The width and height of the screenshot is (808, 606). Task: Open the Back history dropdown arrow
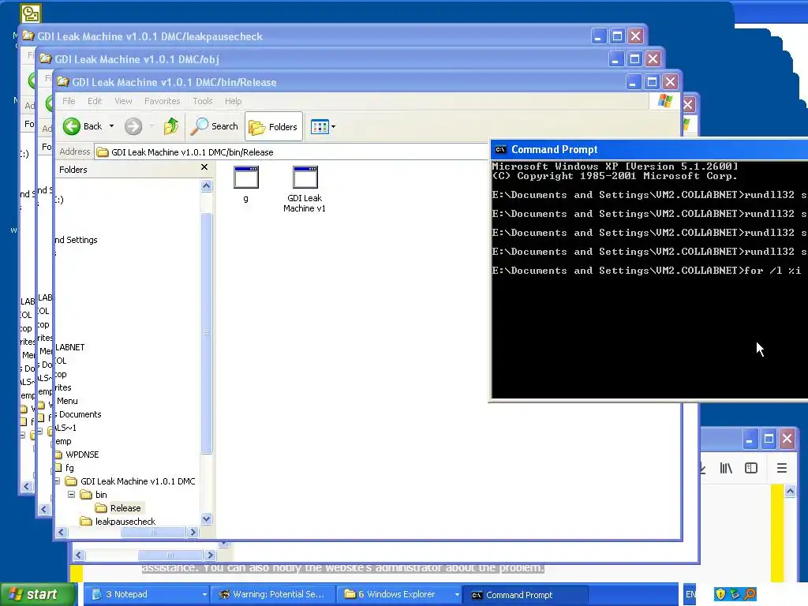[x=111, y=126]
